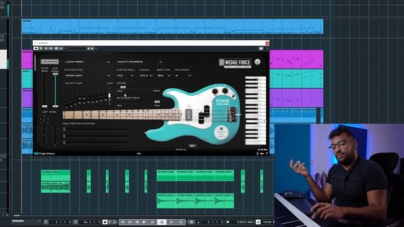Open the Custom Preset dropdown
The width and height of the screenshot is (404, 227).
pos(88,62)
